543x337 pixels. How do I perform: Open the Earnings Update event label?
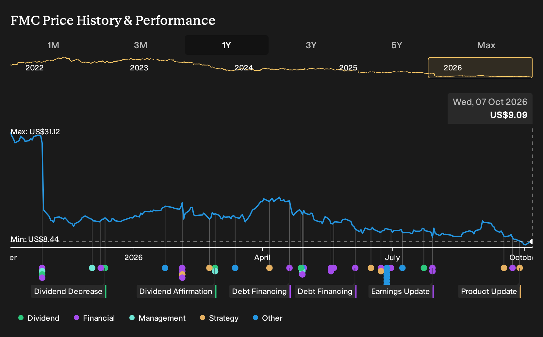click(x=401, y=291)
